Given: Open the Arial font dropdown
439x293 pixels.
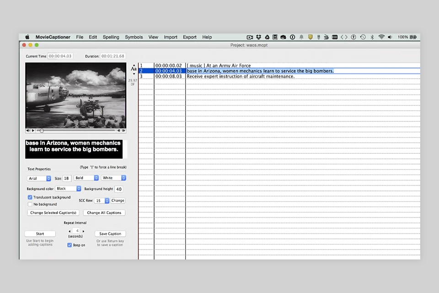Looking at the screenshot, I should [39, 178].
